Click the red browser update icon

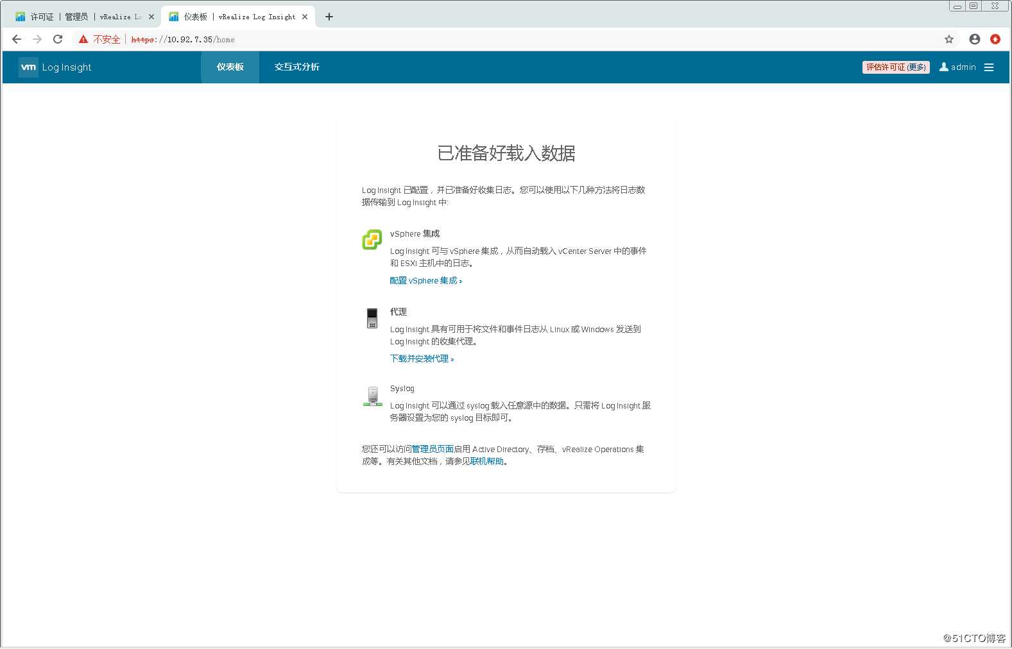click(995, 39)
